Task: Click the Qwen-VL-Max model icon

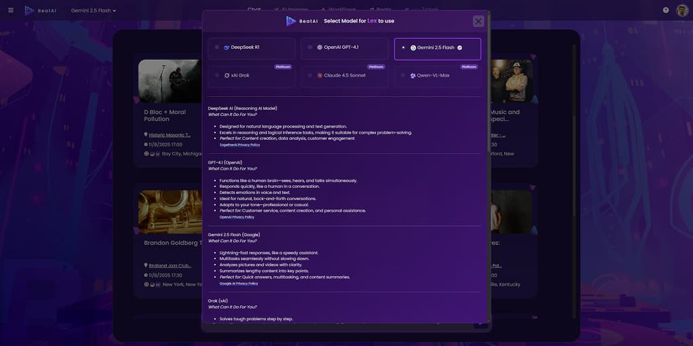Action: pyautogui.click(x=413, y=75)
